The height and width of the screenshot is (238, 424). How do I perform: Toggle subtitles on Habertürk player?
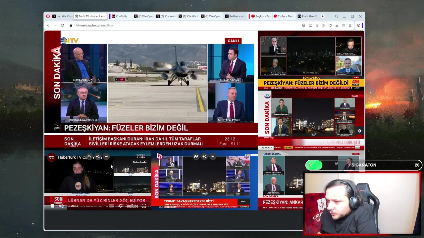[111, 206]
